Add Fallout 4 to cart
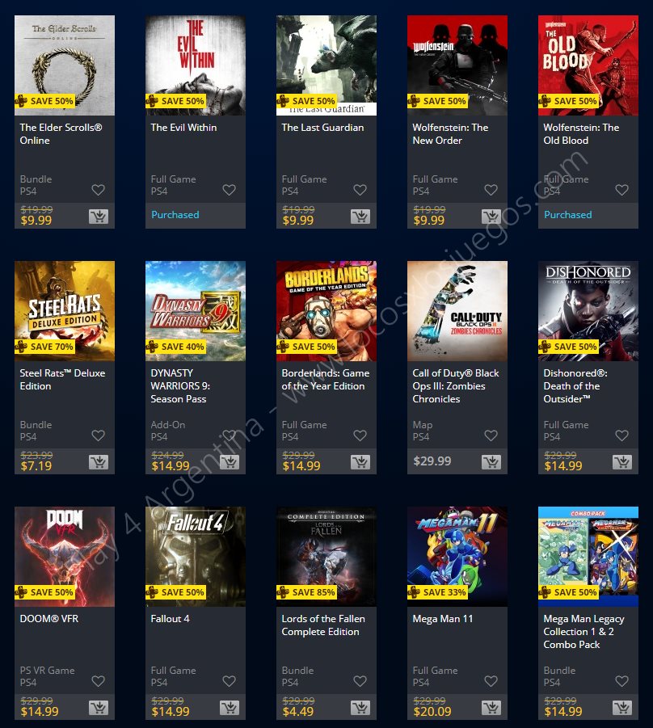The image size is (653, 728). click(x=230, y=708)
